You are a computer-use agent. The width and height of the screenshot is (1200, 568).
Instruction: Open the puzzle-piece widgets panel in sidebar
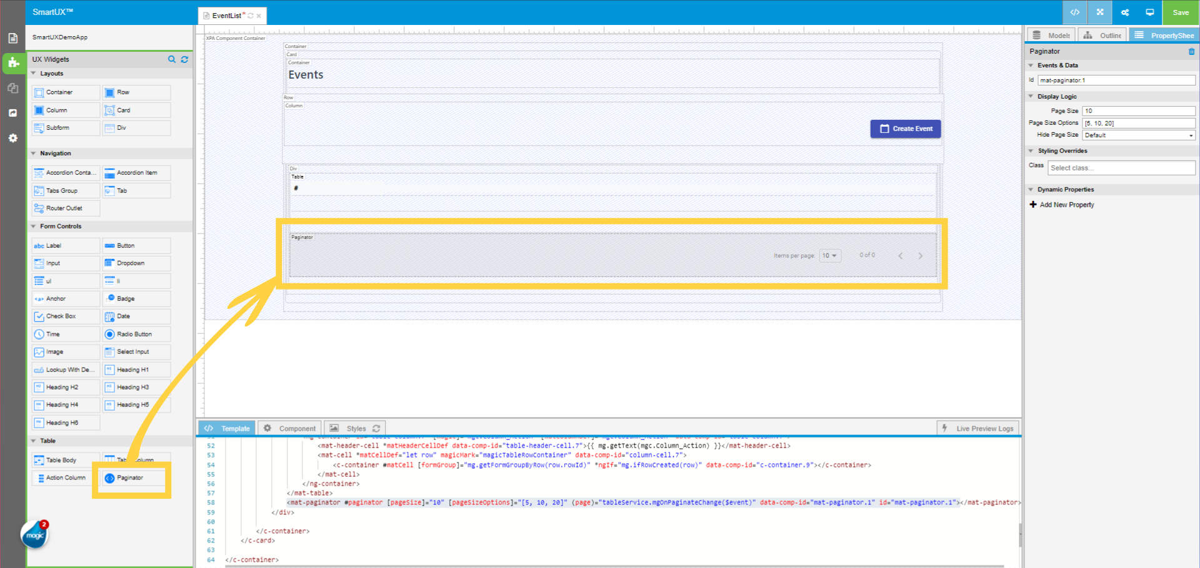(x=12, y=62)
